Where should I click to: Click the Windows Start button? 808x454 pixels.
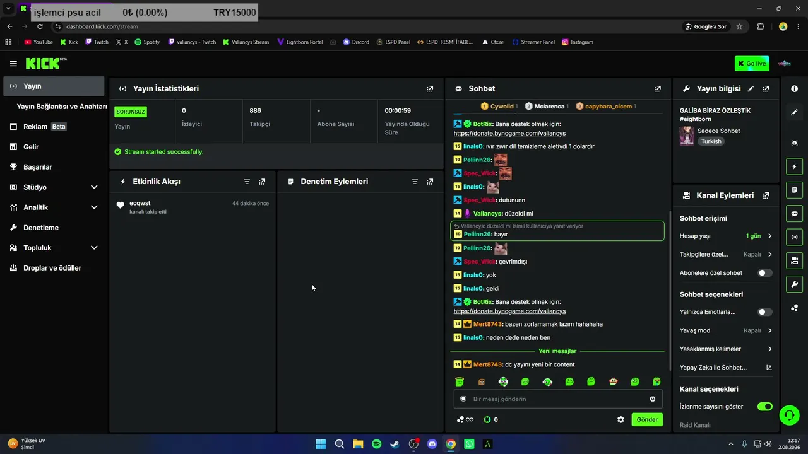[321, 444]
